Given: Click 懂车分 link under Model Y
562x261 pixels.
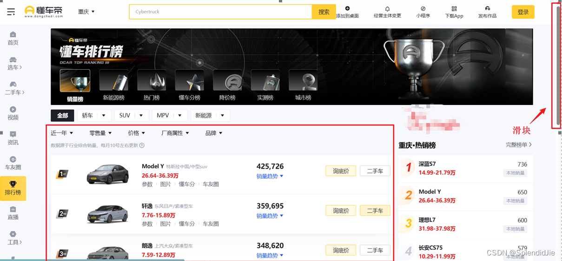Looking at the screenshot, I should tap(187, 184).
